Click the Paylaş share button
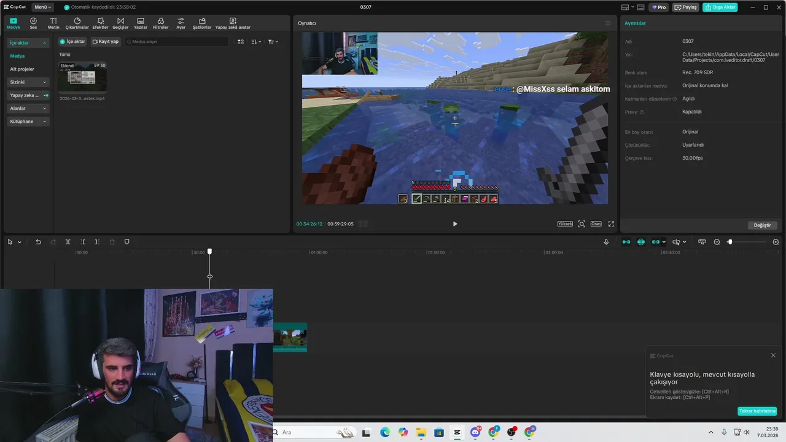 tap(686, 7)
